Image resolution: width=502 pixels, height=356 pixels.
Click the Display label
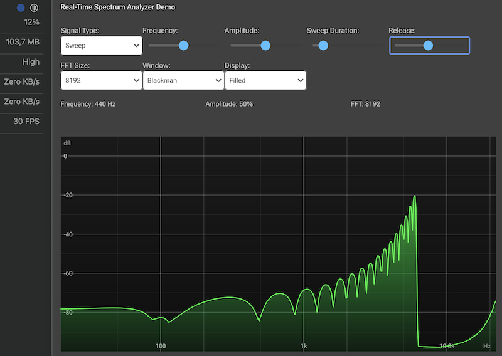click(x=237, y=65)
